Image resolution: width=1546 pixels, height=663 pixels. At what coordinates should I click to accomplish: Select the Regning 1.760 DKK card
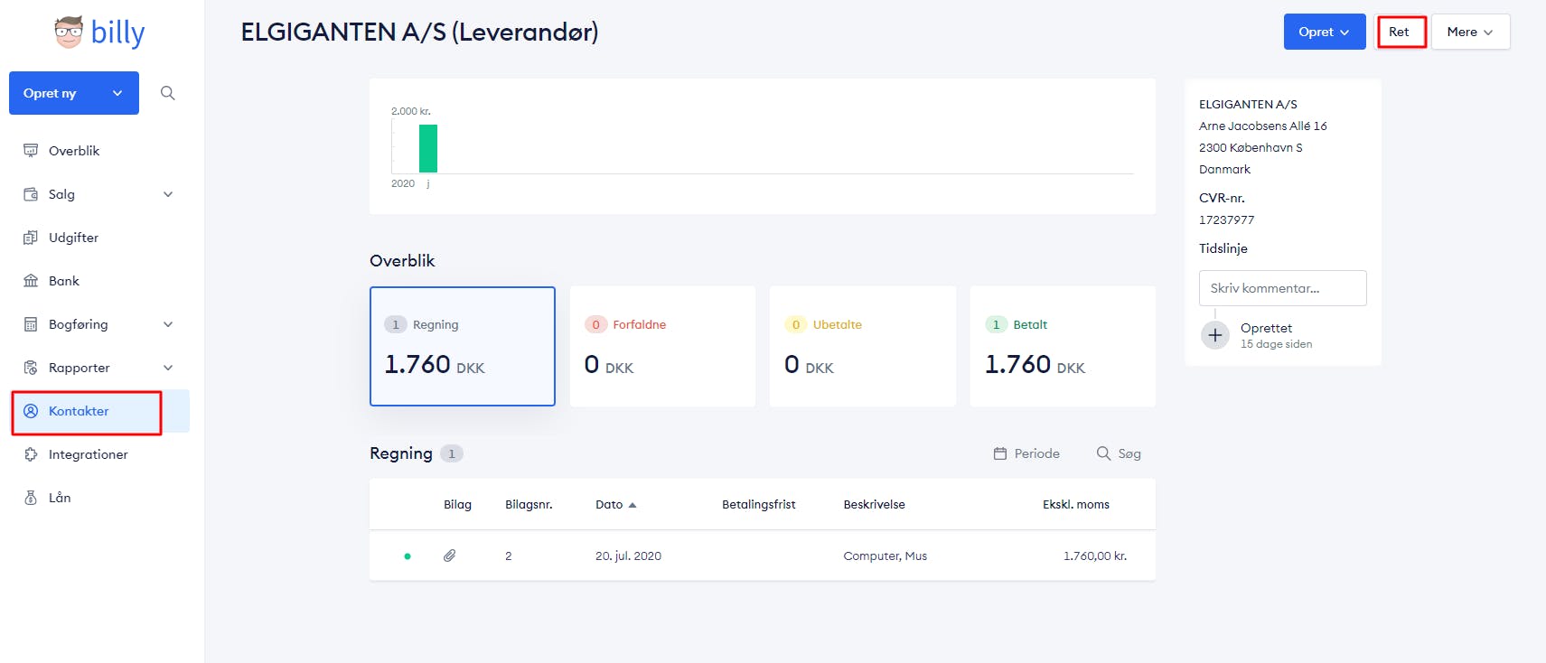463,346
